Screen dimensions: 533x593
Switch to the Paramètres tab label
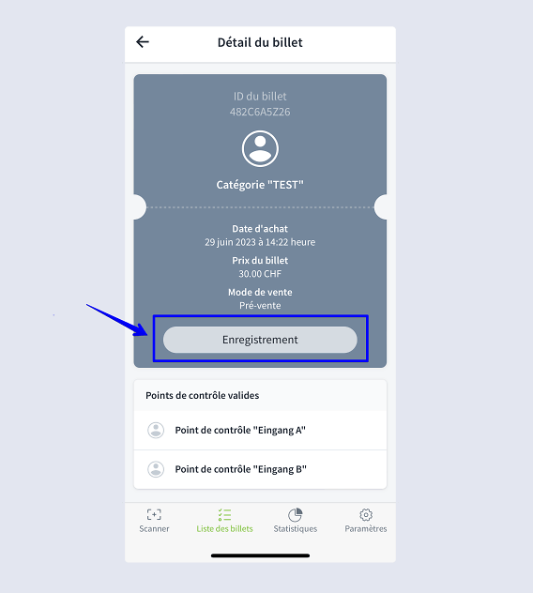[x=366, y=528]
